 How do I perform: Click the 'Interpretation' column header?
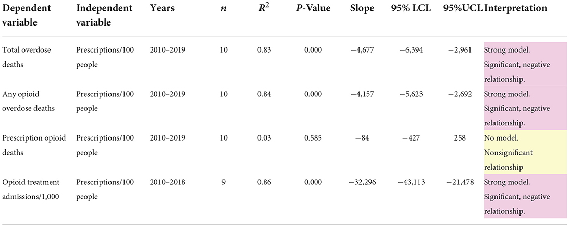(516, 8)
